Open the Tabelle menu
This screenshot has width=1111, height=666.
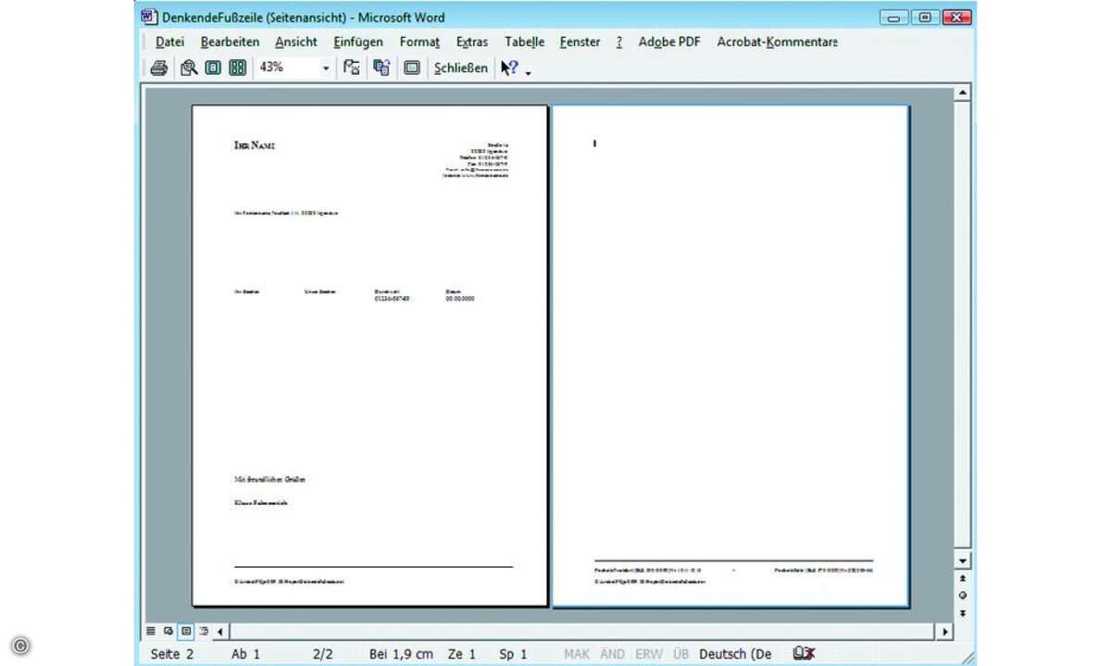point(524,42)
